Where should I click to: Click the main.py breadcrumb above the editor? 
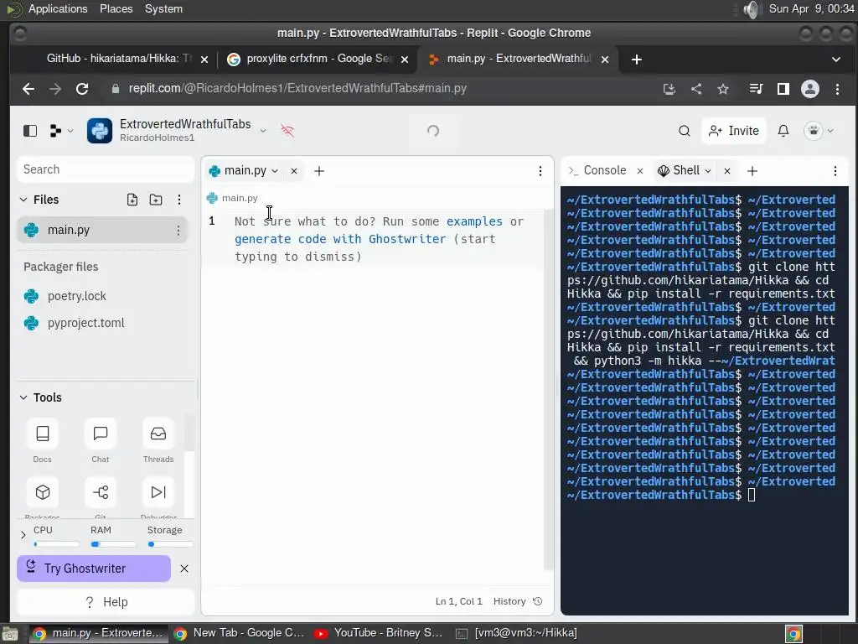pos(233,198)
